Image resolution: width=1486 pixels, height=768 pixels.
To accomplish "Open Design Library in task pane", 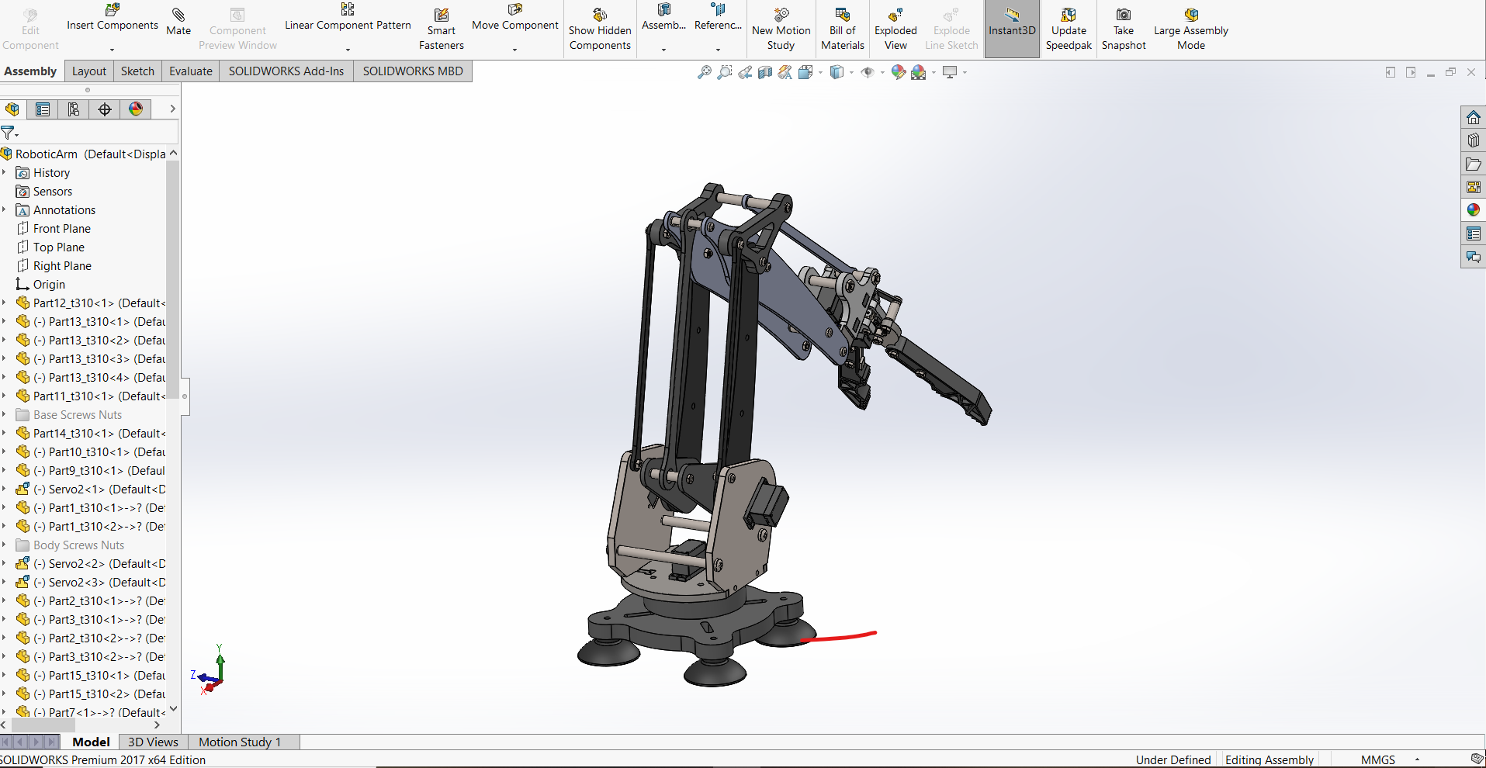I will [1474, 140].
